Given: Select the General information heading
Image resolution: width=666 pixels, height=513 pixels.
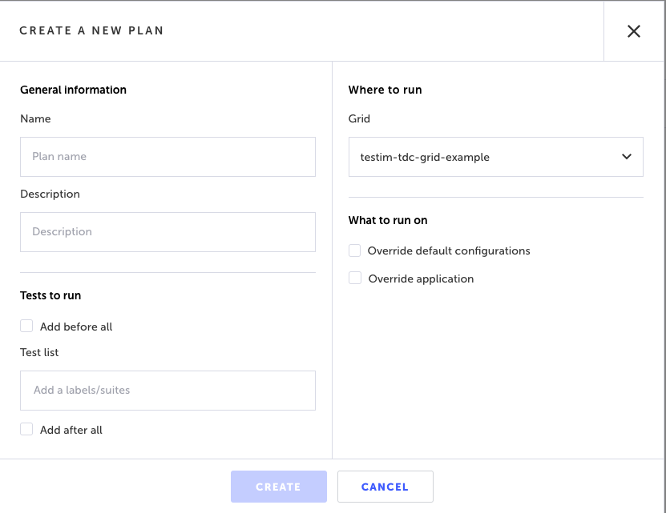Looking at the screenshot, I should pos(73,90).
